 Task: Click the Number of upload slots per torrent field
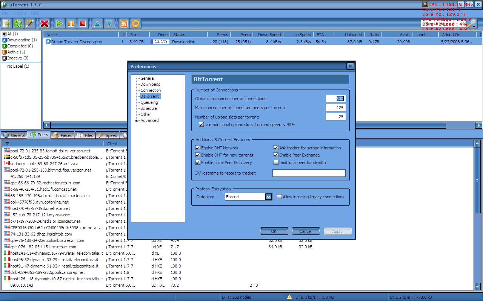pos(335,117)
